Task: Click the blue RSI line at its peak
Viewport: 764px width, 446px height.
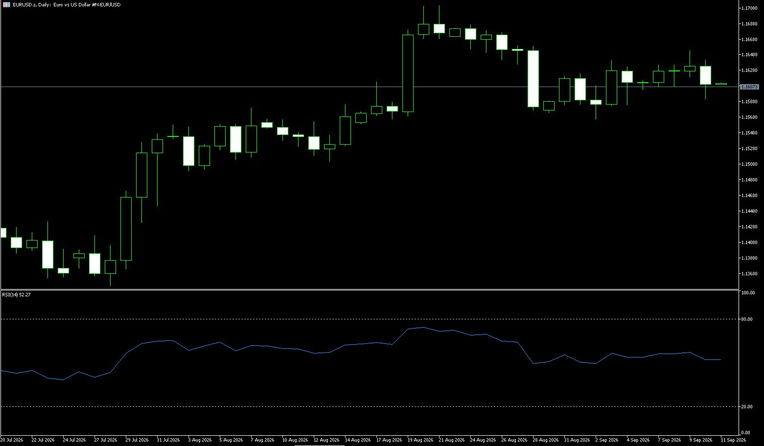Action: click(x=423, y=328)
